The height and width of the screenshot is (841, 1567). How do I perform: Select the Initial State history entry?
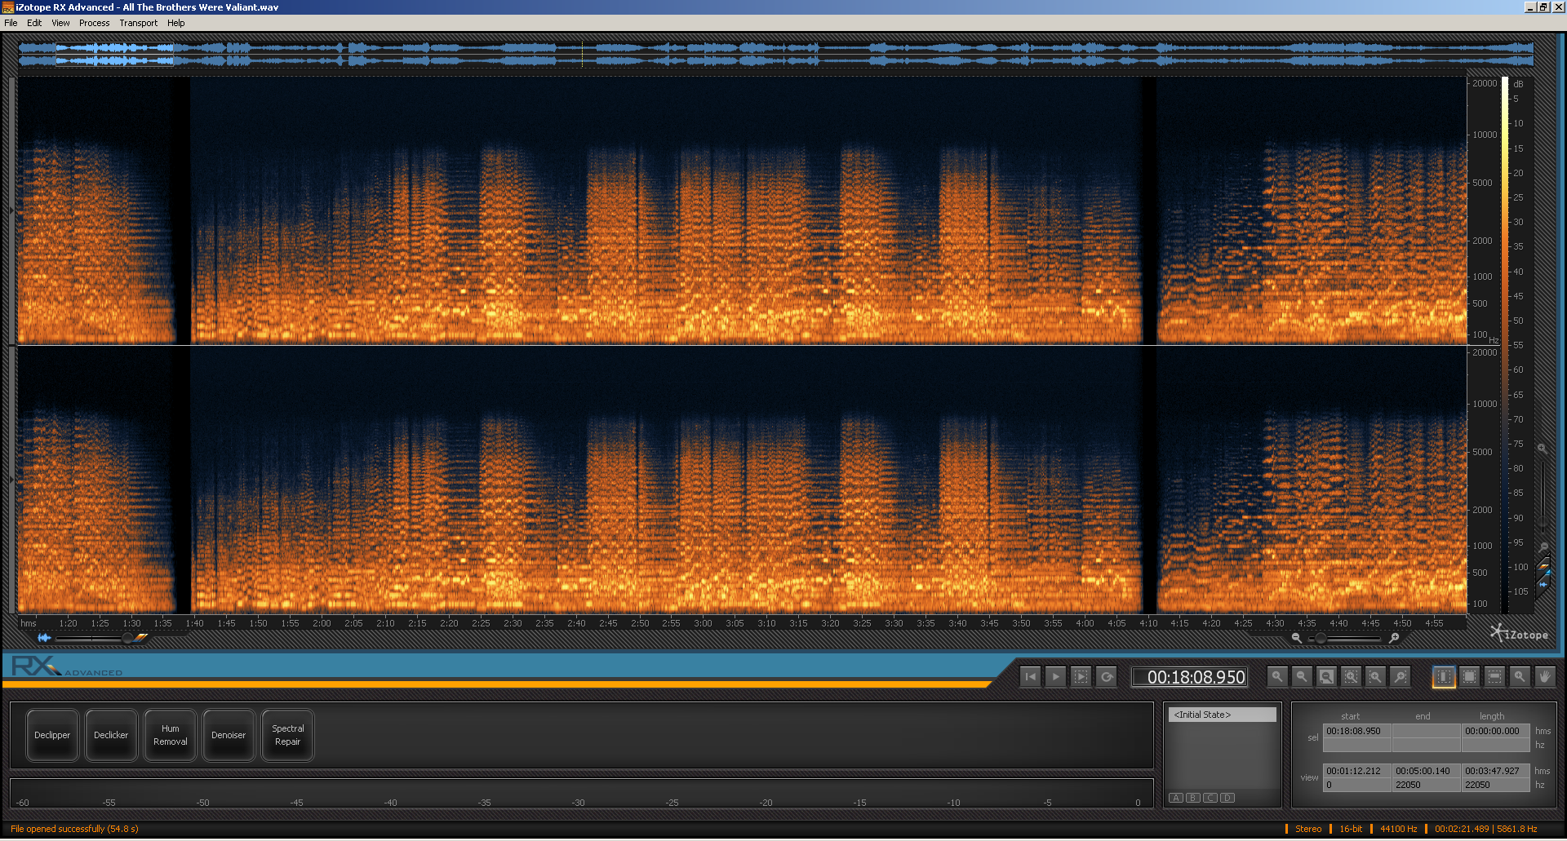click(x=1222, y=715)
